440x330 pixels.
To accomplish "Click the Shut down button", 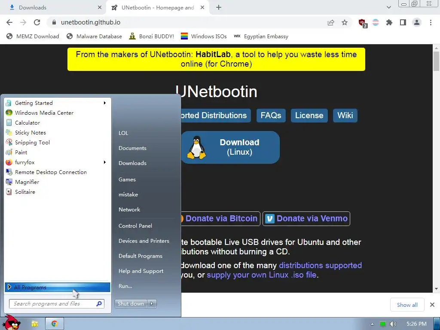I will (x=131, y=304).
